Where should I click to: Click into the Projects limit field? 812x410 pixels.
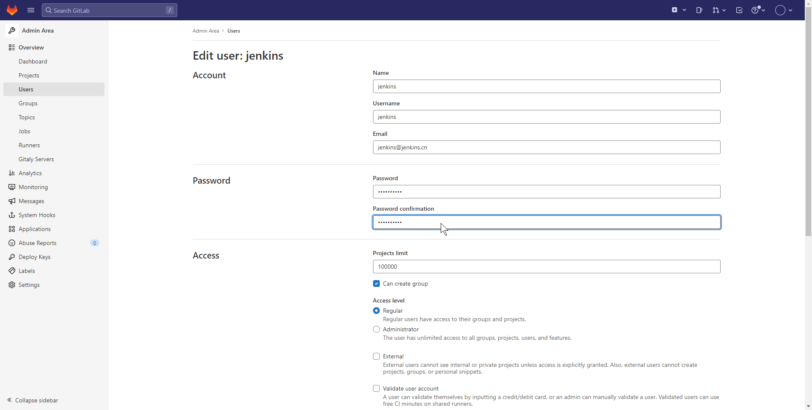pos(546,267)
